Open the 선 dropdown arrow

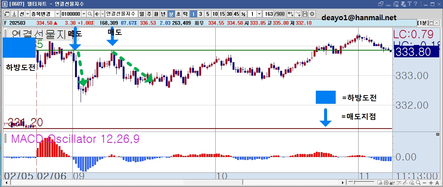(x=27, y=14)
